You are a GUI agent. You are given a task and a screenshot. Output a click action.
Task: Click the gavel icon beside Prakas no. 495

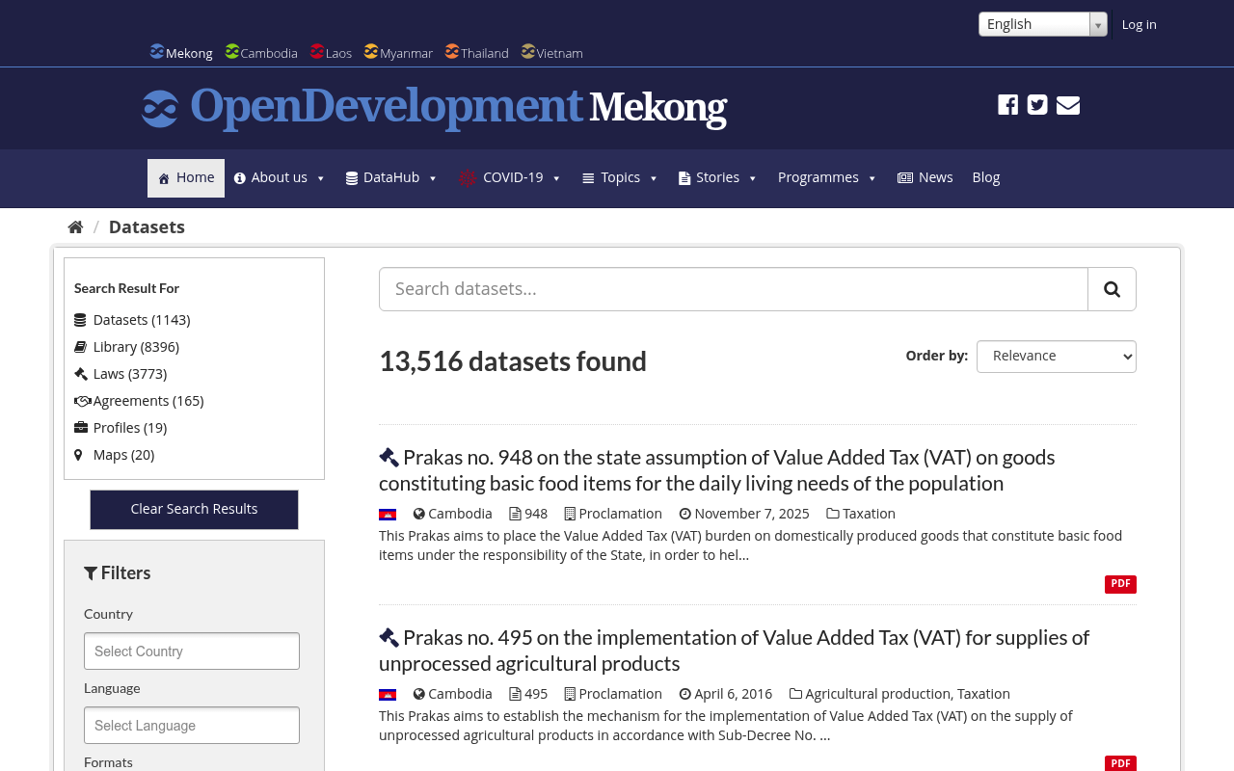click(x=389, y=638)
